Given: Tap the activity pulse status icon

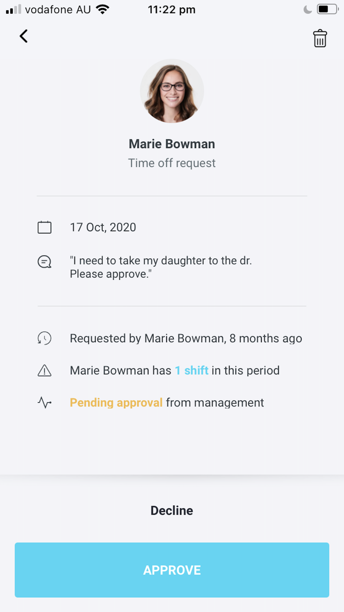Looking at the screenshot, I should [44, 402].
